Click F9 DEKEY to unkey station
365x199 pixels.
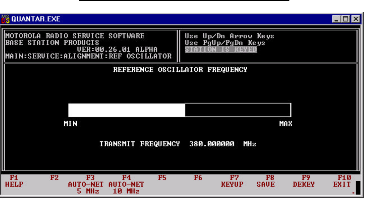click(304, 181)
